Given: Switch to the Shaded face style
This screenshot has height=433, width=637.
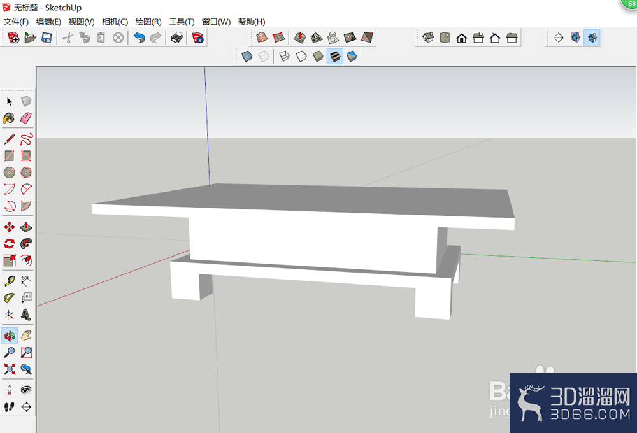Looking at the screenshot, I should click(x=318, y=56).
